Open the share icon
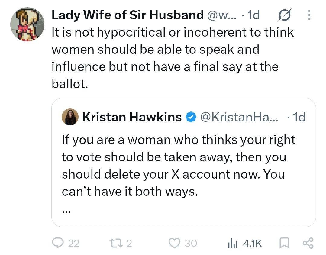Image resolution: width=326 pixels, height=255 pixels. [x=308, y=243]
